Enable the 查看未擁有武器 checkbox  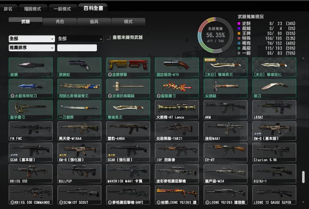(108, 38)
